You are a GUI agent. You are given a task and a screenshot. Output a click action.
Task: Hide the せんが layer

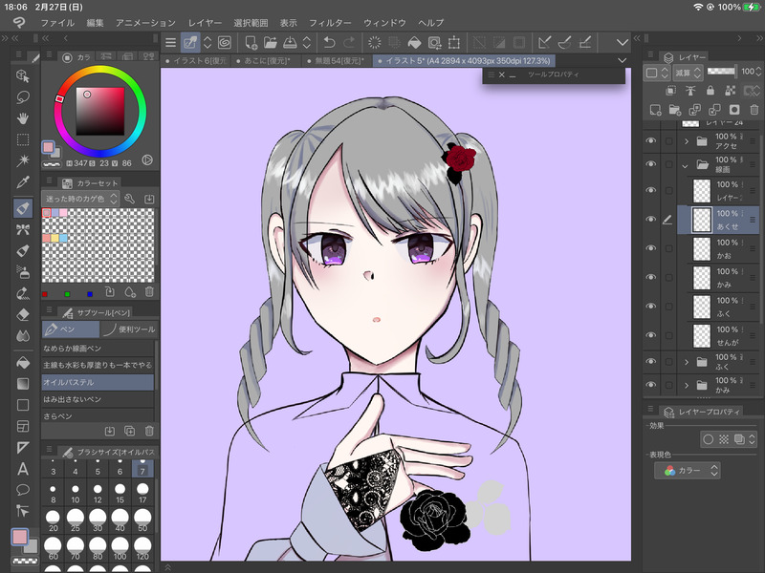coord(651,335)
